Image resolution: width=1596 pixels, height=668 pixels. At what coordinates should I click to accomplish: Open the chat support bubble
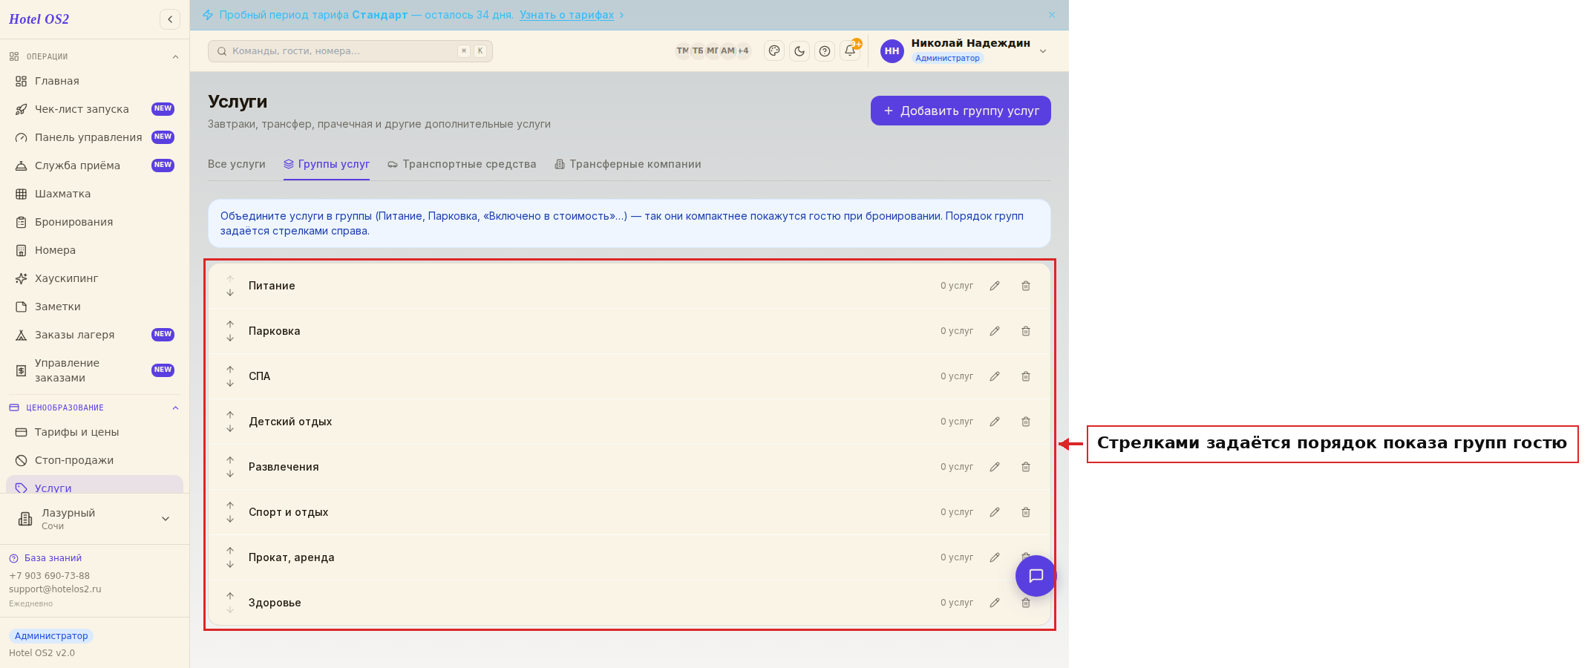[x=1036, y=576]
